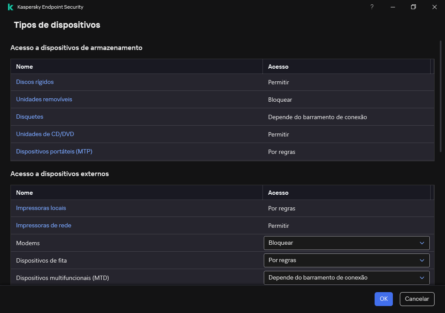Viewport: 445px width, 313px height.
Task: Expand the Modems access dropdown
Action: pos(346,243)
